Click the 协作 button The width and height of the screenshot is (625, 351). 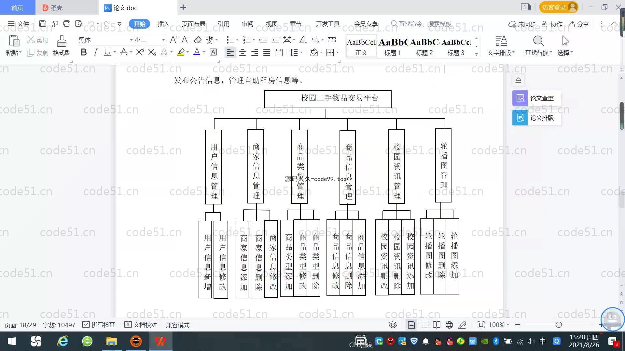pyautogui.click(x=552, y=24)
